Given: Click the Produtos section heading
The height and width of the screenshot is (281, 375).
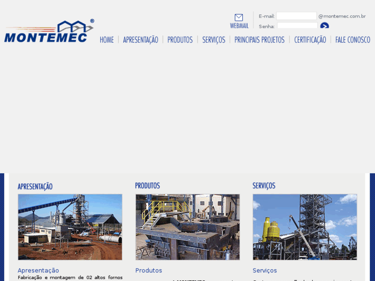Looking at the screenshot, I should click(148, 186).
